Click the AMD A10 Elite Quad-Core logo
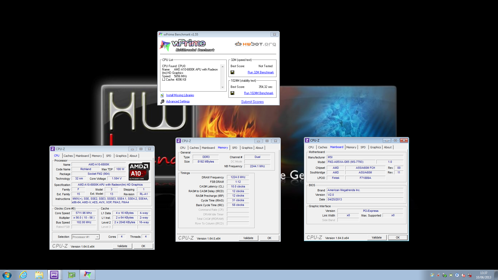 (139, 171)
